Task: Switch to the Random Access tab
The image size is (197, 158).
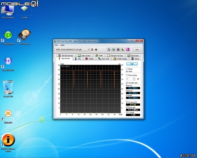Action: pos(115,56)
